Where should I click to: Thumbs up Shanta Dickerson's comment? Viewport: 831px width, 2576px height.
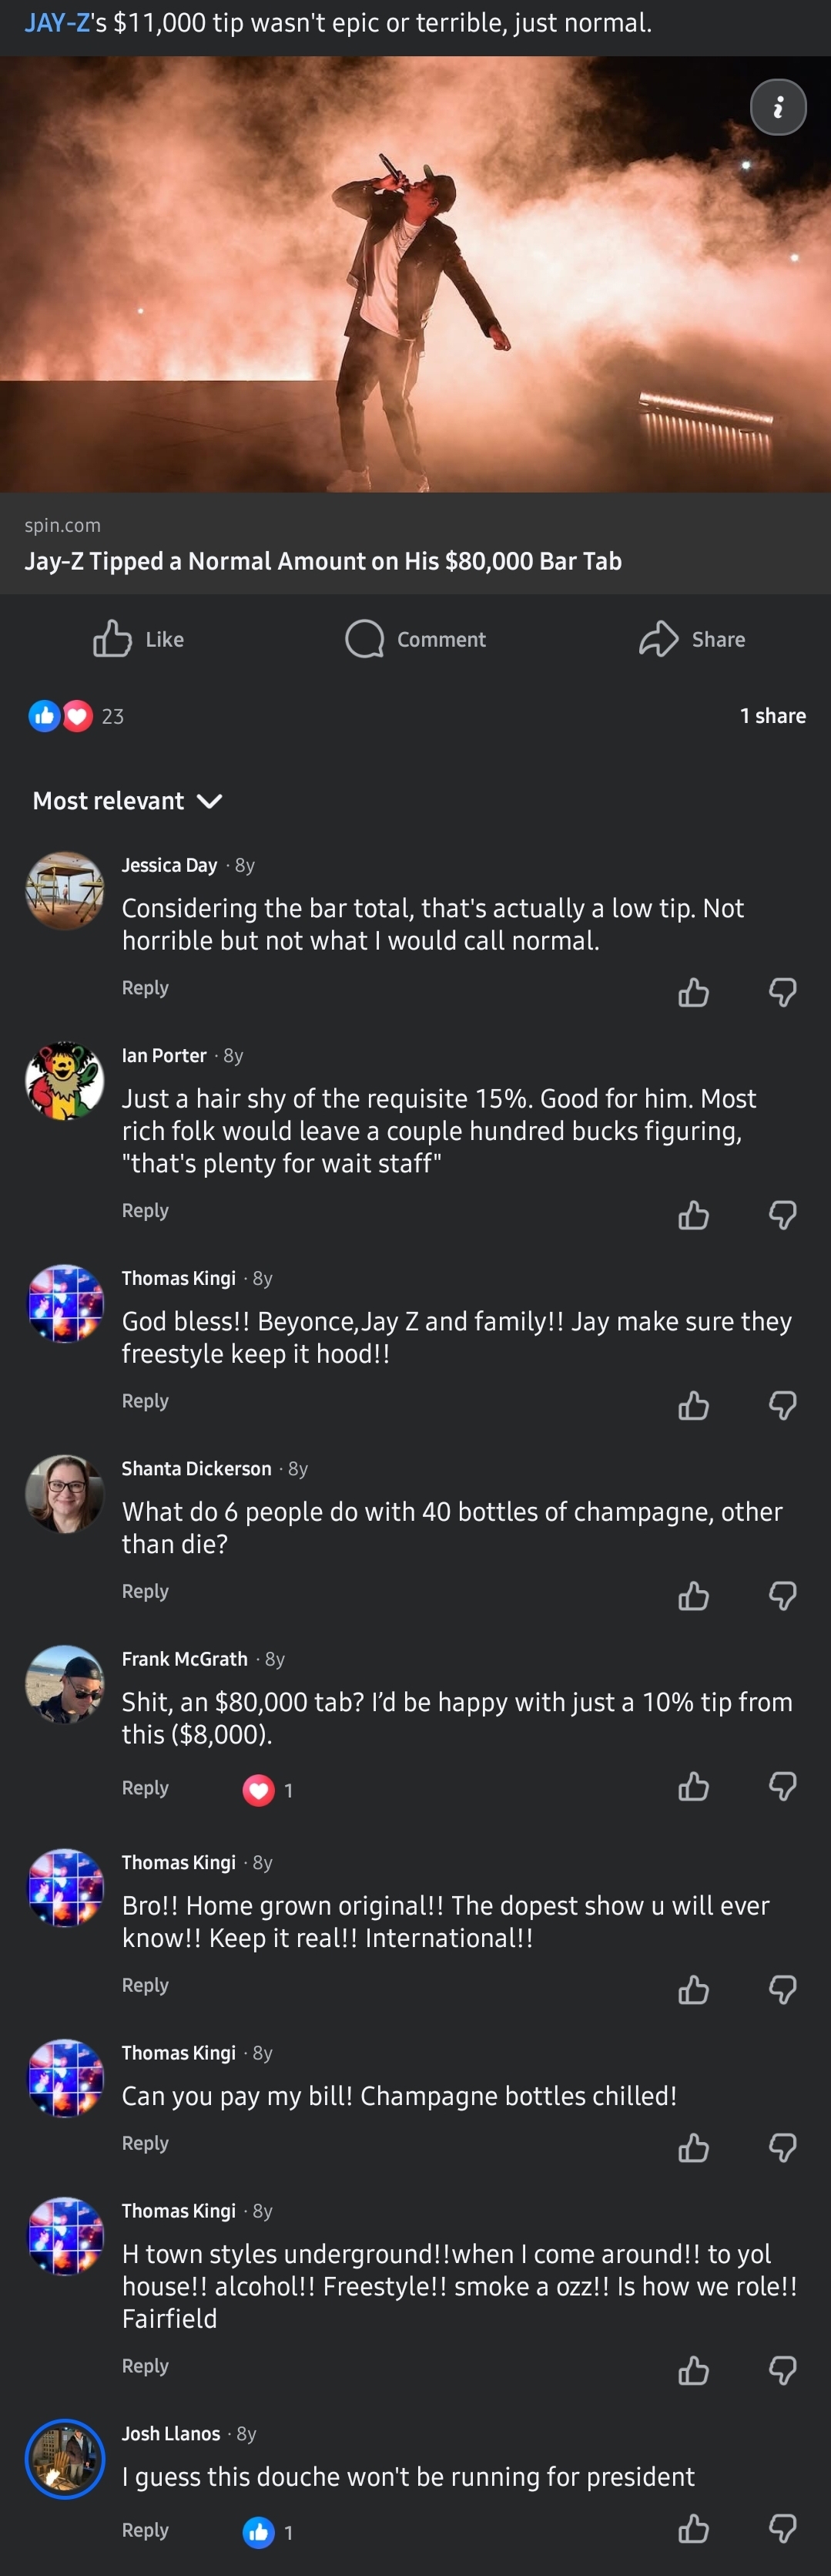click(693, 1596)
